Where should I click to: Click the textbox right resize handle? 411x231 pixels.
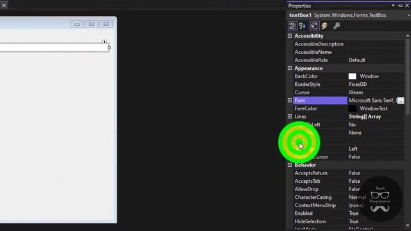[109, 47]
